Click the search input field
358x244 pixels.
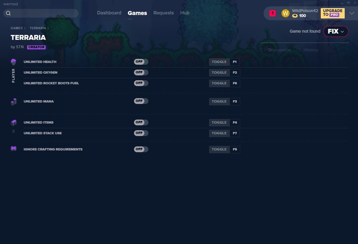coord(41,13)
